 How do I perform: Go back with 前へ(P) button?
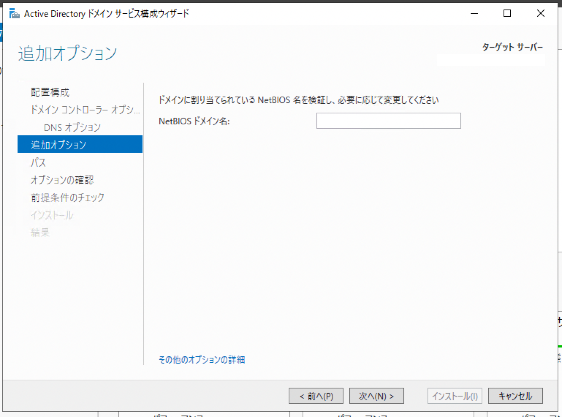(x=316, y=396)
